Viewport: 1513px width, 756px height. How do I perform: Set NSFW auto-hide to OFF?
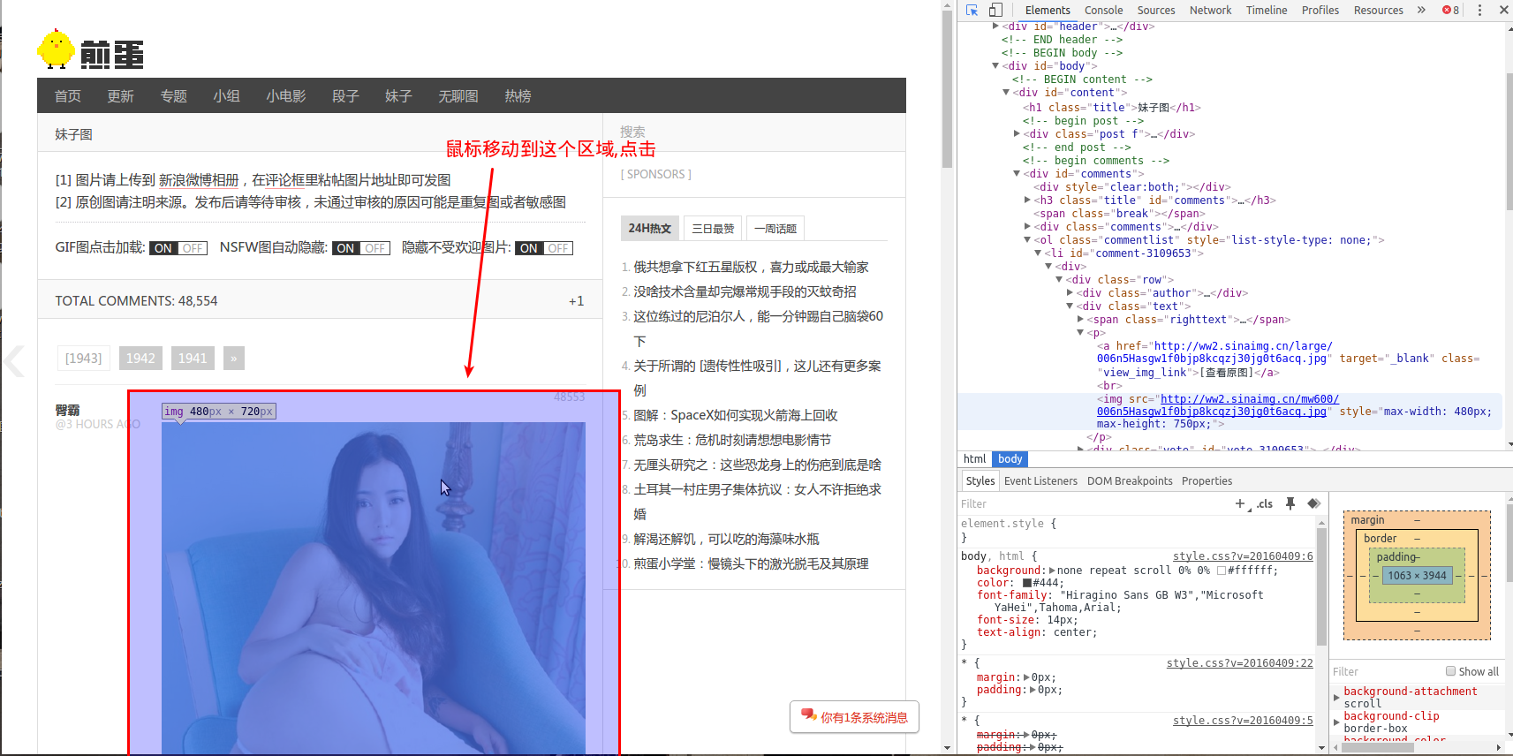click(x=374, y=248)
